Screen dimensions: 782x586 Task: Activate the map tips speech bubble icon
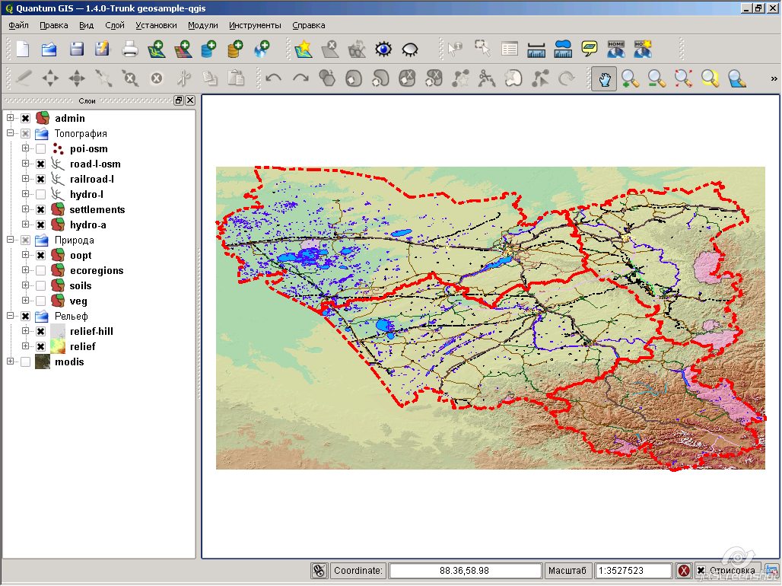pyautogui.click(x=590, y=49)
